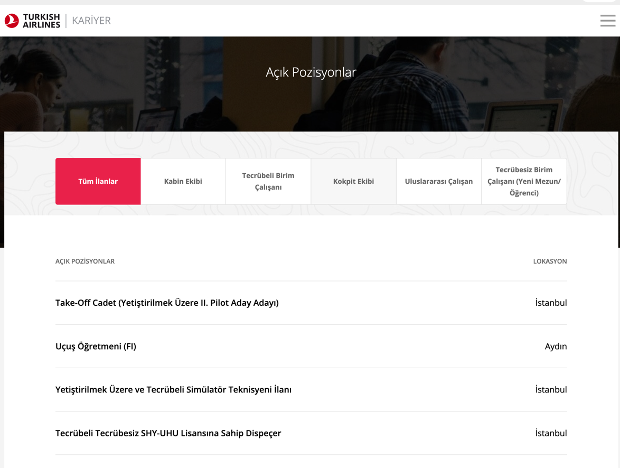620x468 pixels.
Task: Open the Simülatör Teknisyeni İlanı listing
Action: 173,390
